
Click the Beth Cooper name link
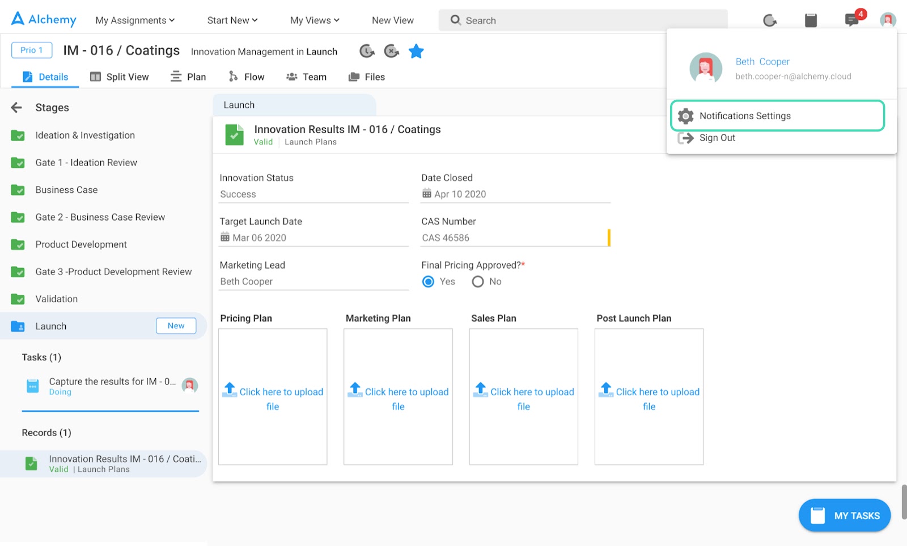762,62
